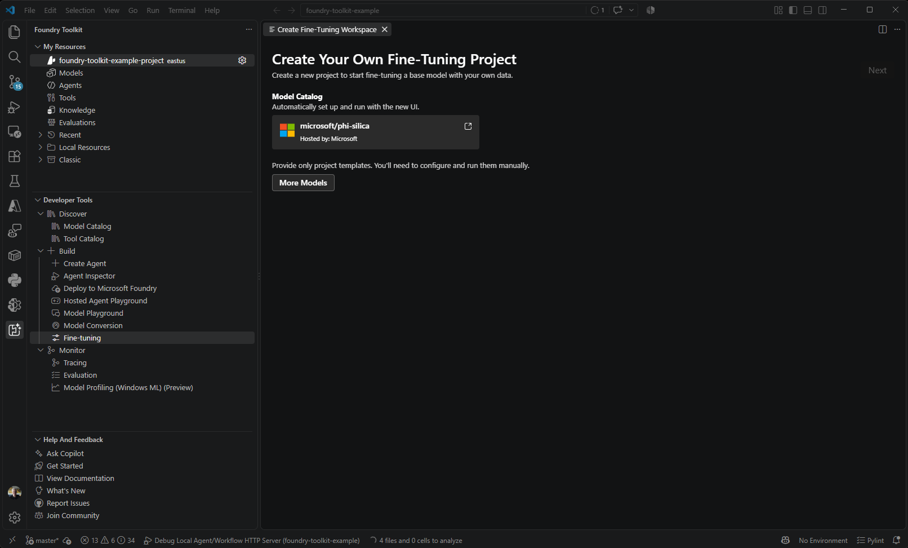908x548 pixels.
Task: Open the Accounts avatar in activity bar
Action: [x=15, y=492]
